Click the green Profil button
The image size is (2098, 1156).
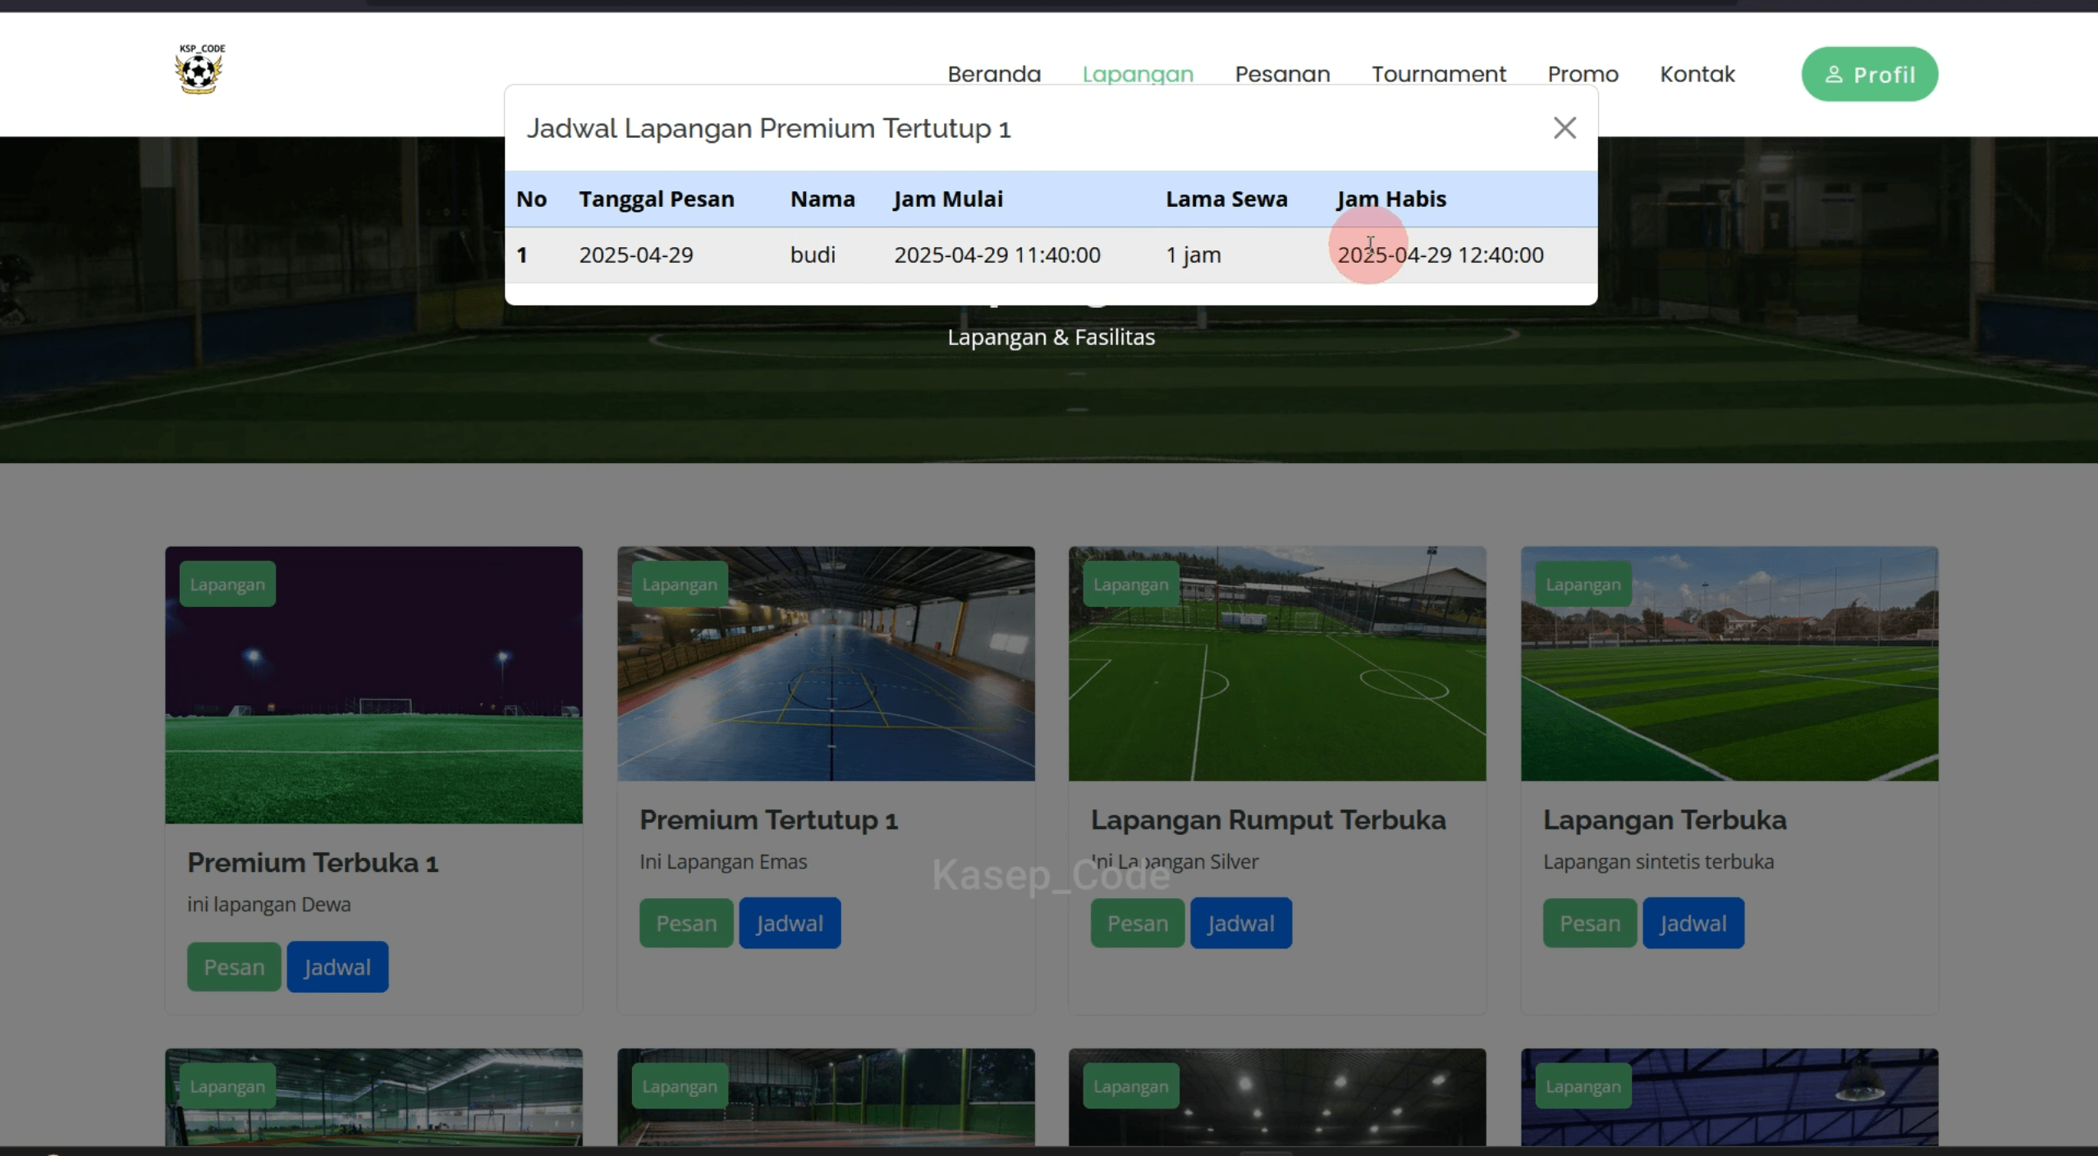point(1869,75)
